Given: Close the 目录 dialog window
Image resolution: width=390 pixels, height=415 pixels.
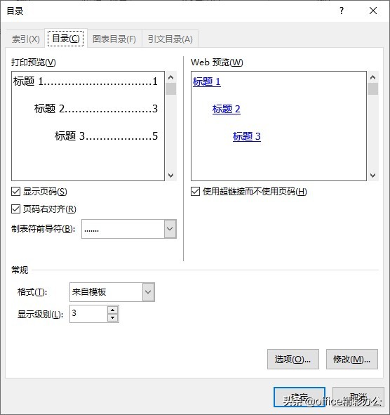Looking at the screenshot, I should coord(373,11).
